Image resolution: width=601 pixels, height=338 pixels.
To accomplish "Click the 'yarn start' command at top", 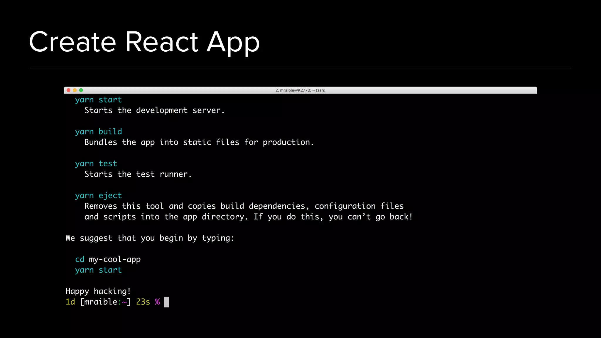I will tap(98, 100).
